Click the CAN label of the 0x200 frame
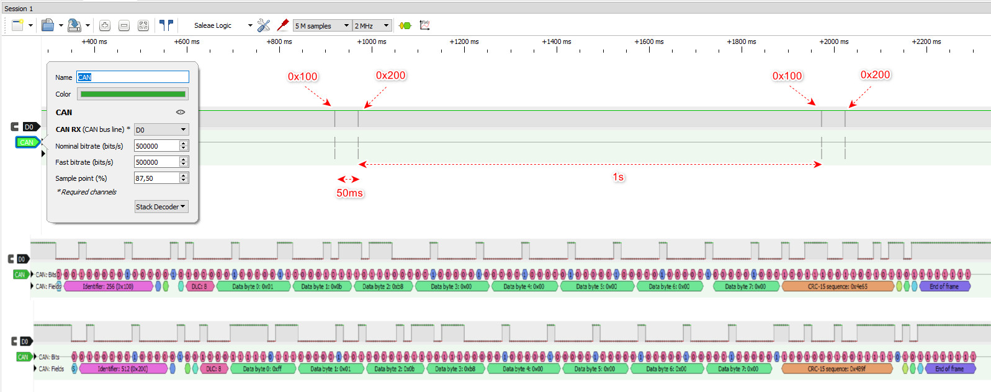The height and width of the screenshot is (392, 991). 24,357
